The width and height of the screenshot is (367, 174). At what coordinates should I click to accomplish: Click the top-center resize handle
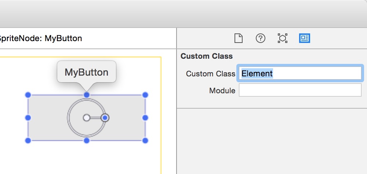point(87,95)
